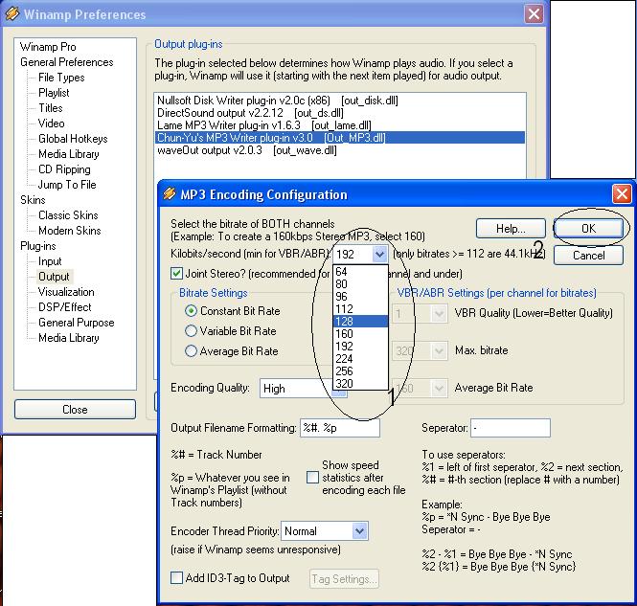Screen dimensions: 637x606
Task: Enable Add ID3-Tag to Output
Action: coord(176,578)
